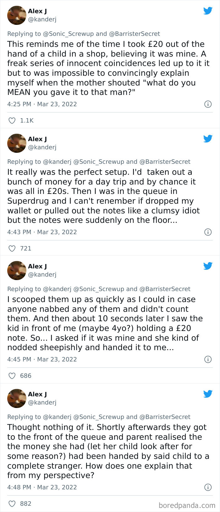Like the tweet with 1.1K likes
220x512 pixels.
click(12, 120)
